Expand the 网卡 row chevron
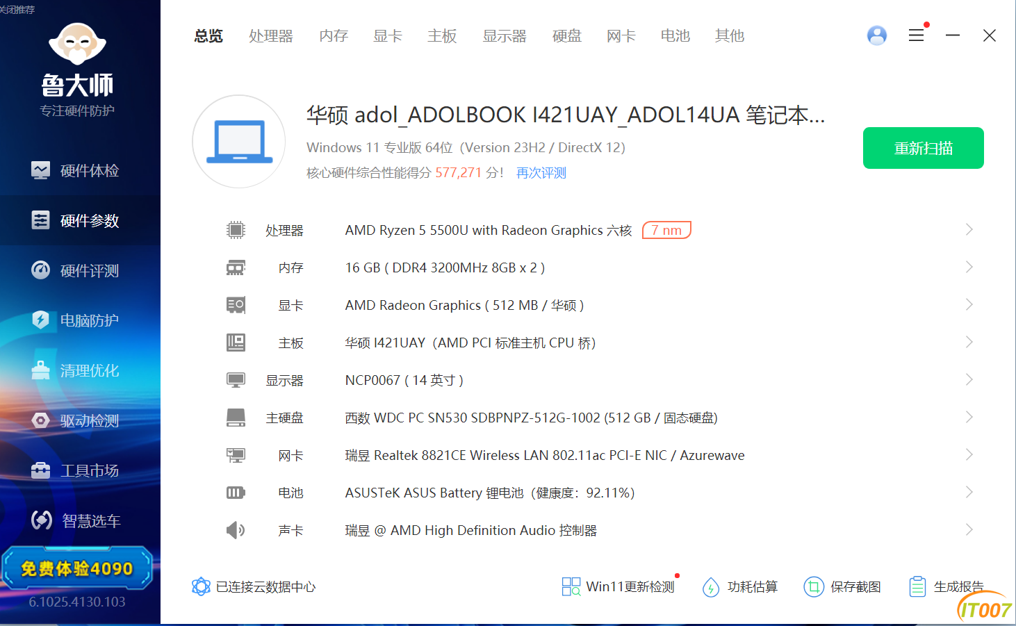 (x=969, y=454)
